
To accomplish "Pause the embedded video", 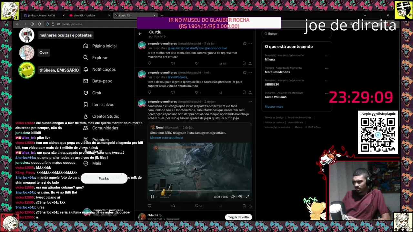I will point(152,197).
